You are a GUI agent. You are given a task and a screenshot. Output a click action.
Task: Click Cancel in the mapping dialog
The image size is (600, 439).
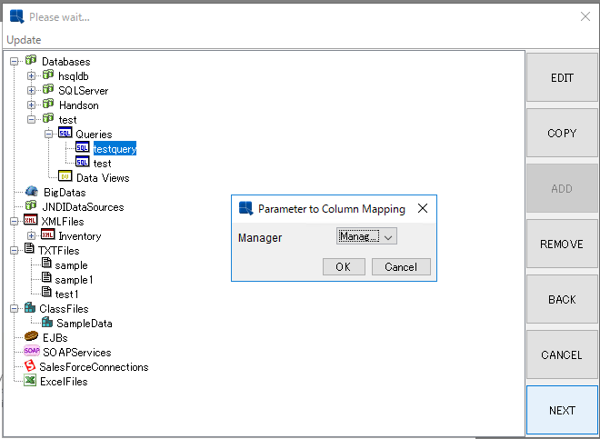point(400,266)
